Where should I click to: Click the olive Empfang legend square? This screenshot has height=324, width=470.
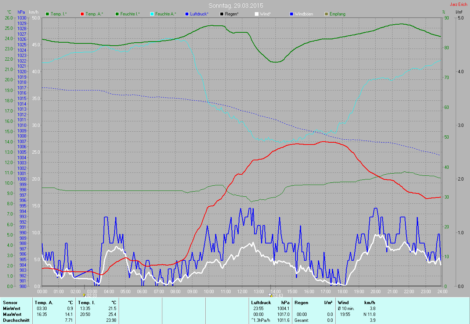[326, 14]
